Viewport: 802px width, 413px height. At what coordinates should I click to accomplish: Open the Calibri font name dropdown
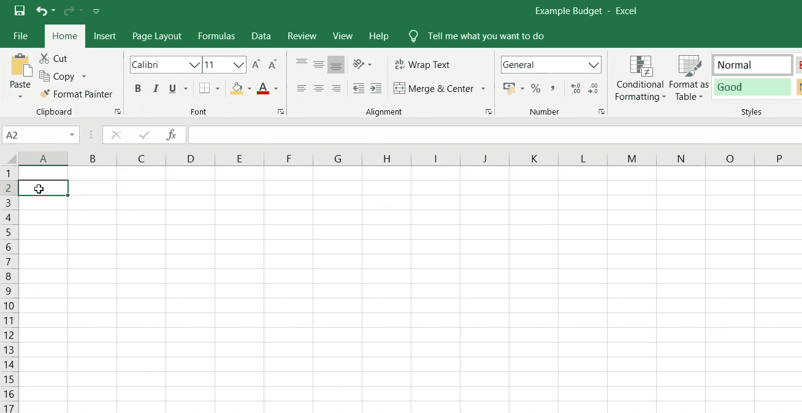pos(195,65)
